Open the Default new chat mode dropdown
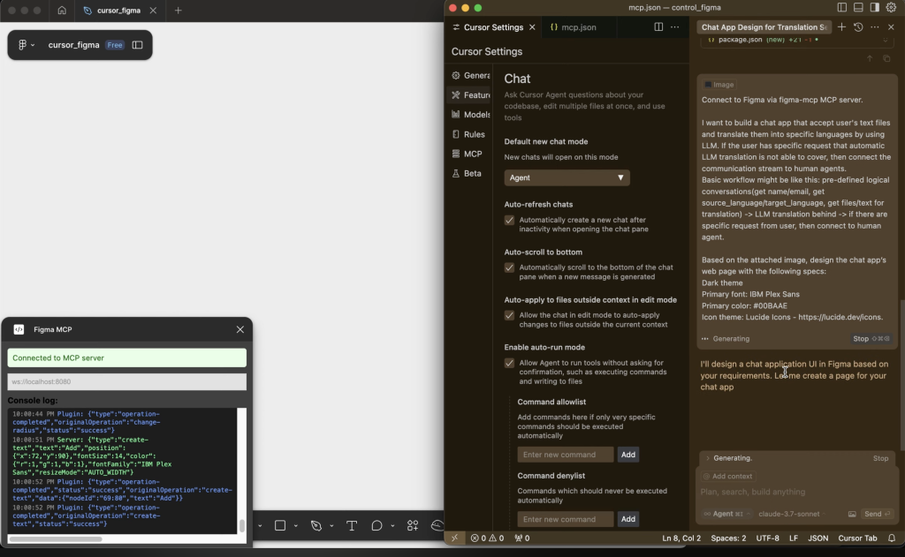The image size is (905, 557). point(567,177)
